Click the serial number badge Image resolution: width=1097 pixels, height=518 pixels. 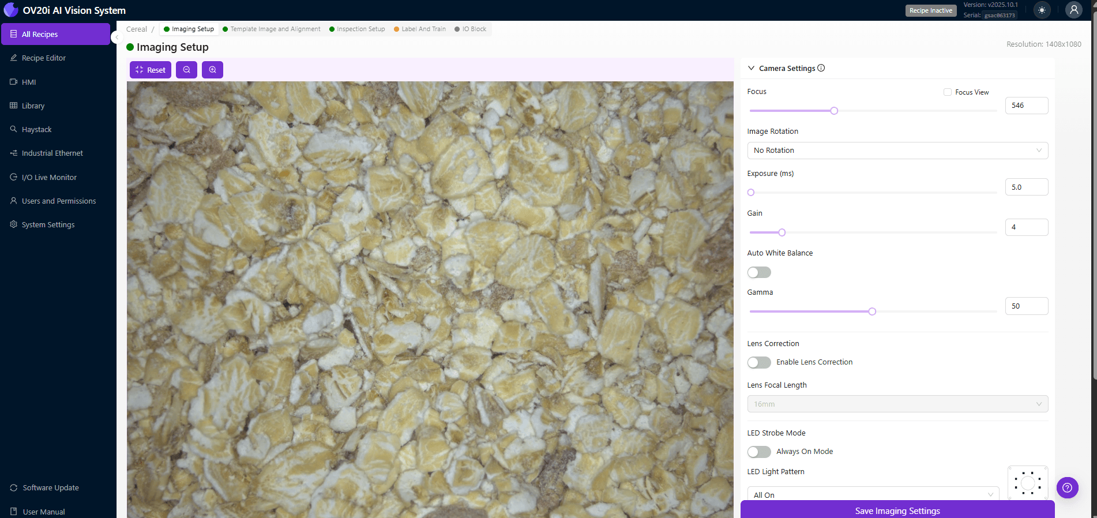(1000, 16)
